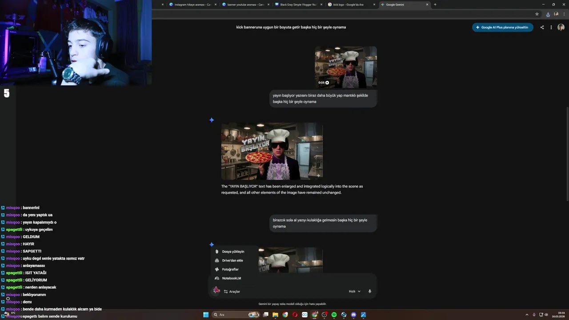Show hidden system tray icons
Screen dimensions: 569x320
point(527,315)
